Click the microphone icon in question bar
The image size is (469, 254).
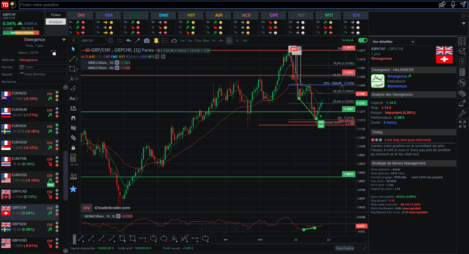tap(453, 5)
